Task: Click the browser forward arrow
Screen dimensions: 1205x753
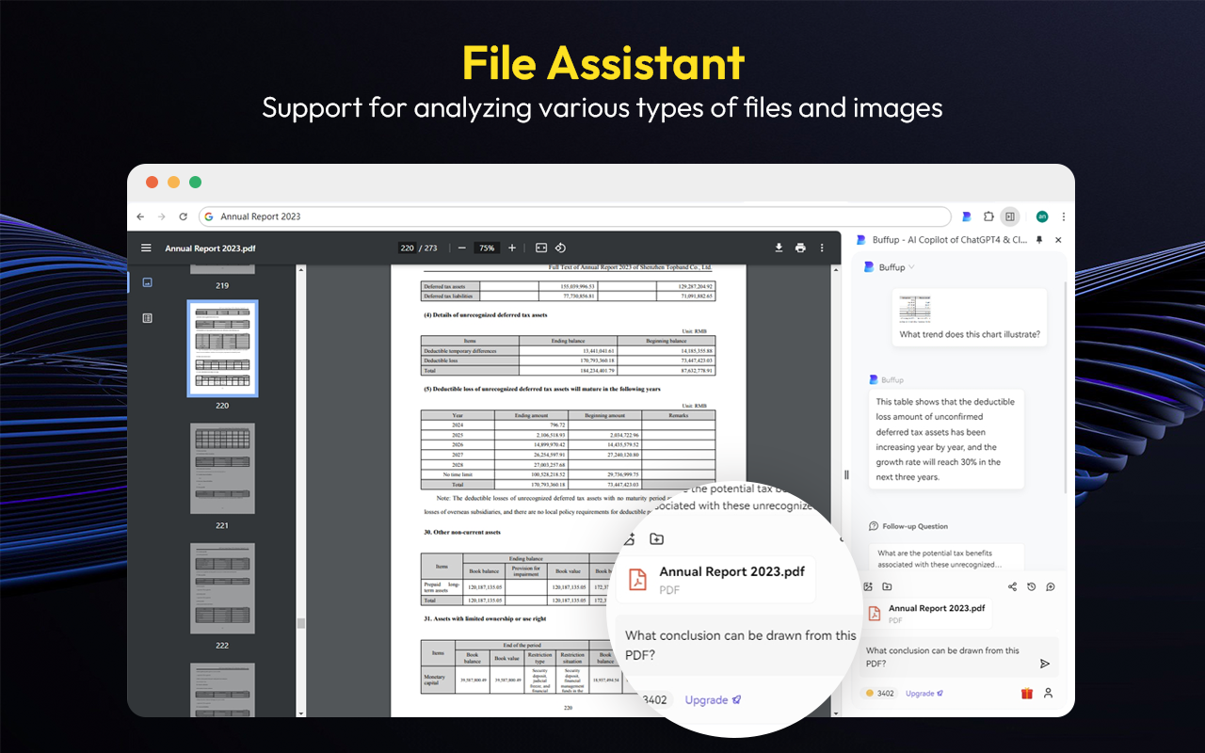Action: coord(161,216)
